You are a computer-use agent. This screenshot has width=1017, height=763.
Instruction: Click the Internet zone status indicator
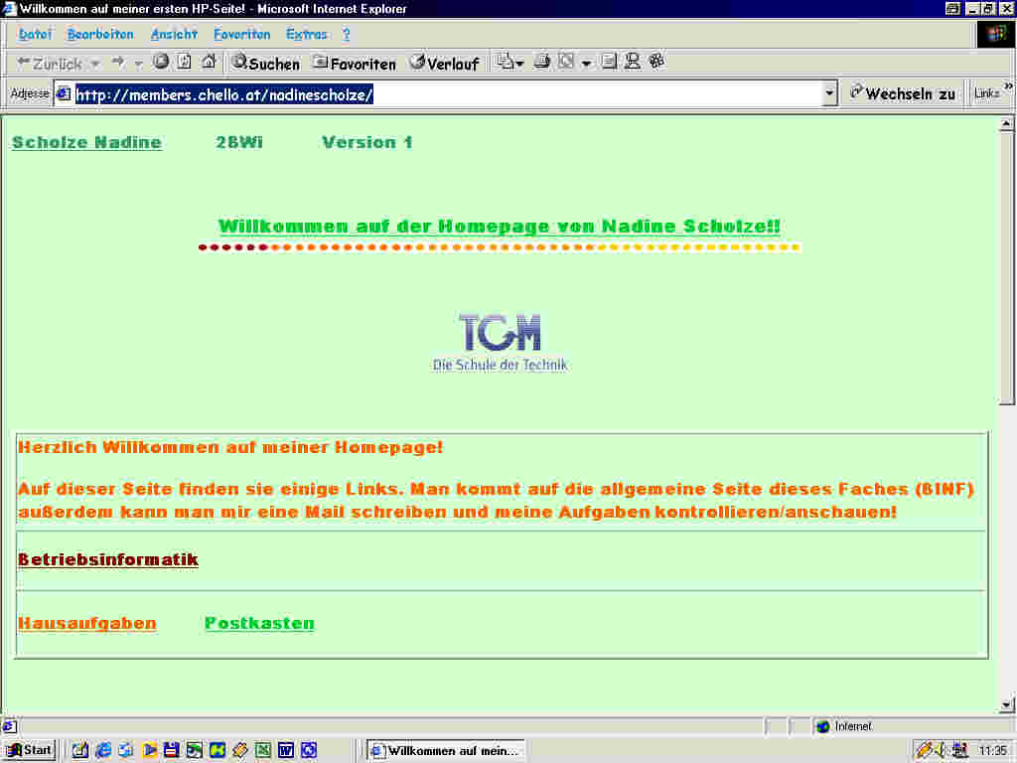[x=844, y=726]
